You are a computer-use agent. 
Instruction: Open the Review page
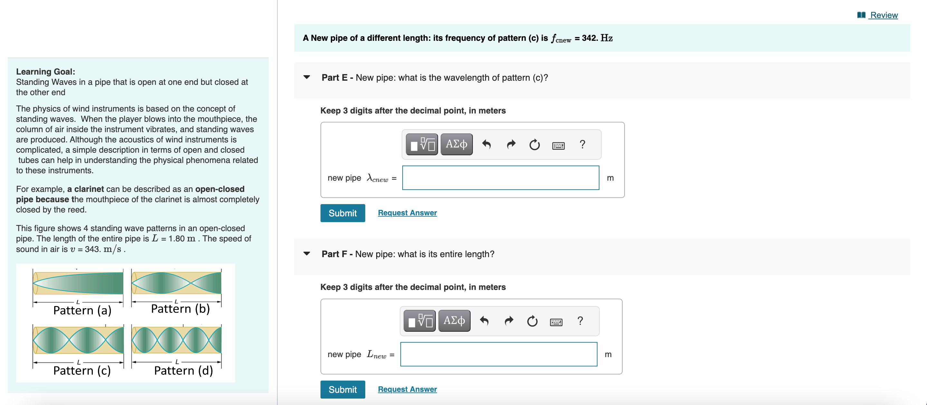click(884, 15)
